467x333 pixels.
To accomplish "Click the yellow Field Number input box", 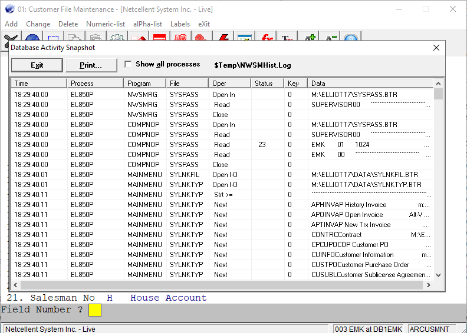I will pos(95,310).
